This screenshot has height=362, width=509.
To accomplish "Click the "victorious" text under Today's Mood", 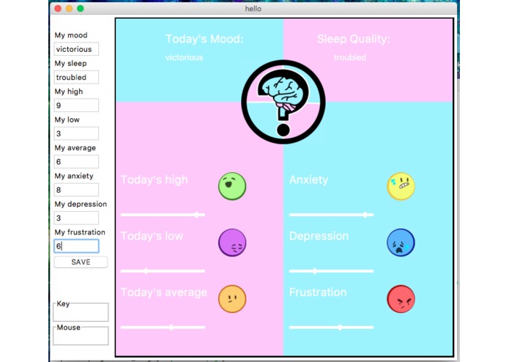I will (x=184, y=57).
